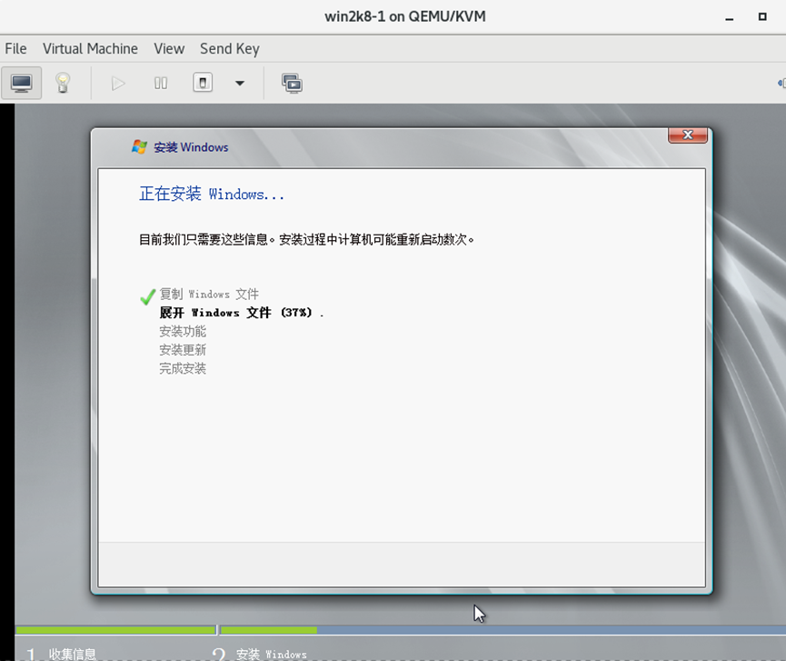Close the 安装 Windows dialog
The height and width of the screenshot is (661, 786).
click(x=688, y=135)
